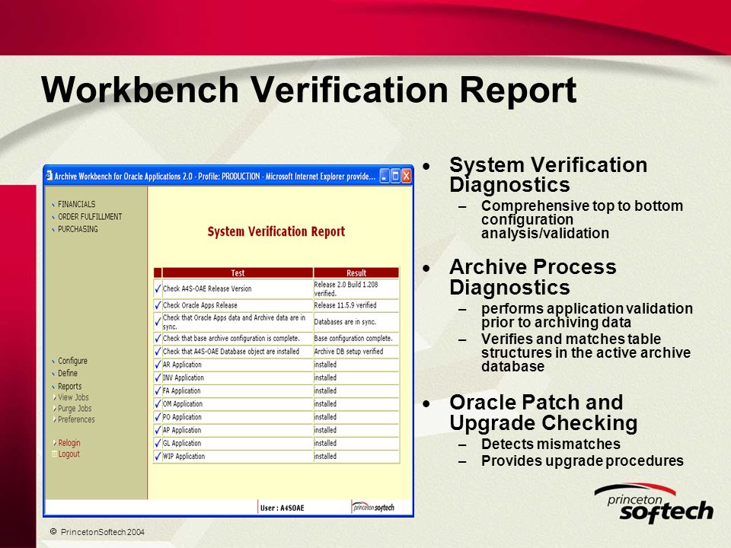This screenshot has width=731, height=548.
Task: Open Purge Jobs in the sidebar
Action: 75,409
